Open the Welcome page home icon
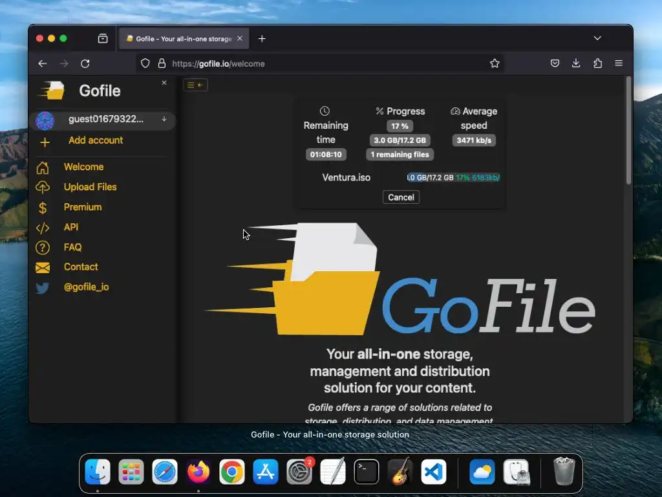Screen dimensions: 662x497 (x=43, y=168)
